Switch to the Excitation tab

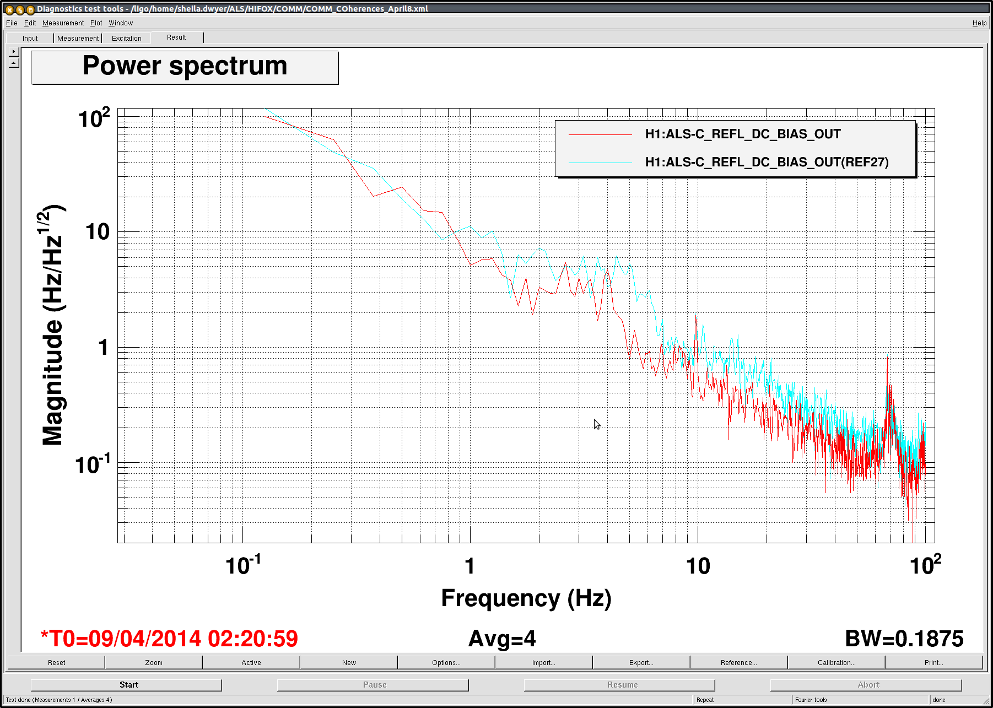(x=126, y=38)
